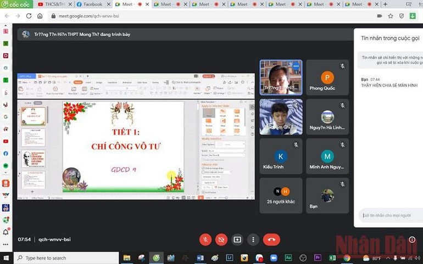The image size is (423, 264).
Task: Click the Windows taskbar search box
Action: tap(66, 258)
